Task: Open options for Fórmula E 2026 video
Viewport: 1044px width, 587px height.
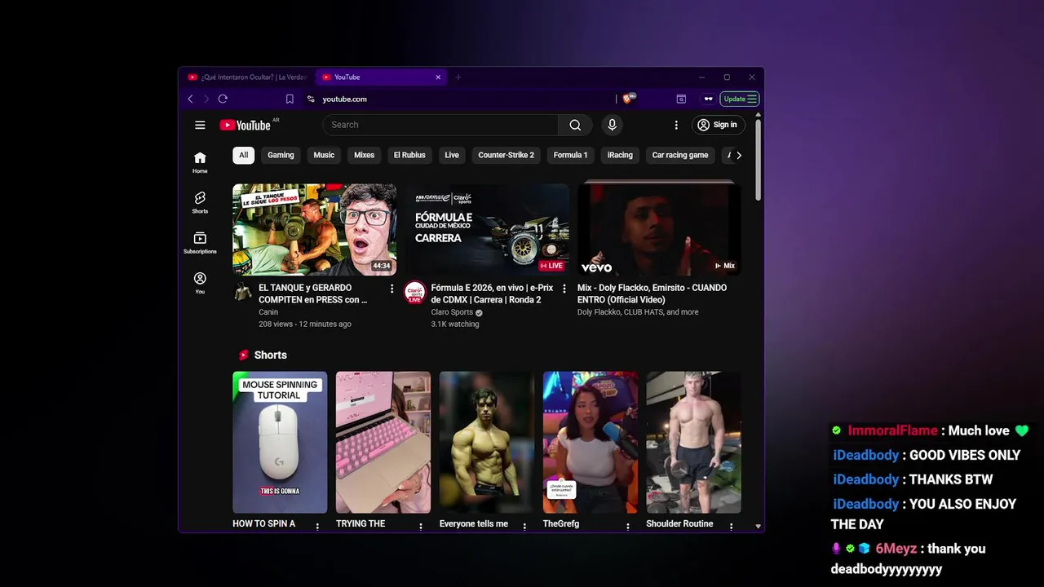Action: [564, 289]
